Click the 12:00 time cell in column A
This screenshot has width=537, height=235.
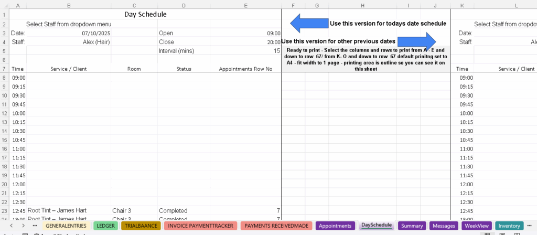[18, 185]
